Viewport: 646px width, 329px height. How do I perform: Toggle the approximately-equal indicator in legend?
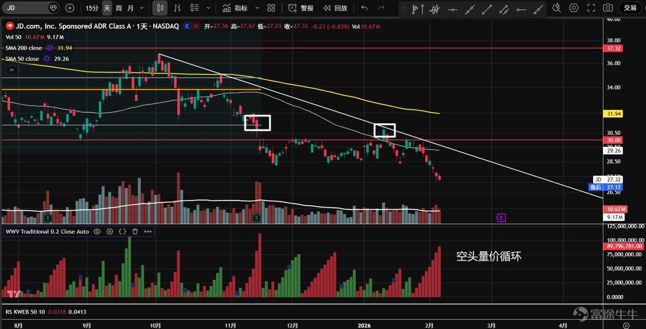pyautogui.click(x=196, y=26)
